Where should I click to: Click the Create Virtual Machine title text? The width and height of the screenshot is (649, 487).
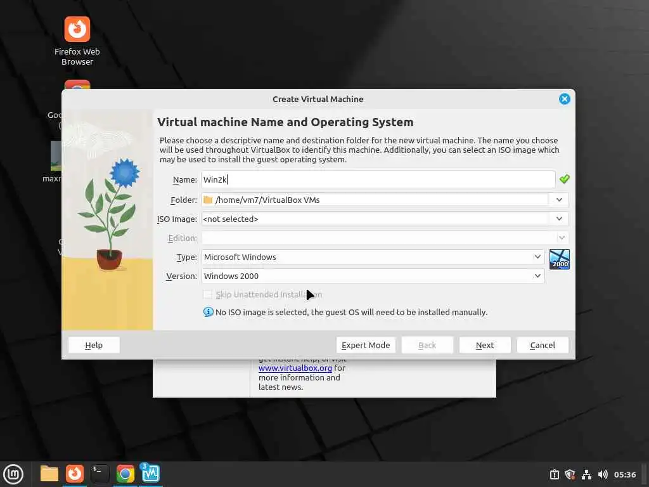(318, 99)
